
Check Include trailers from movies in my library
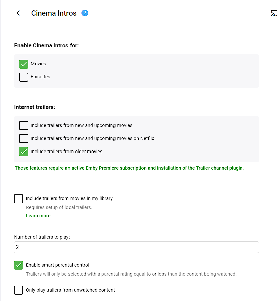coord(19,198)
